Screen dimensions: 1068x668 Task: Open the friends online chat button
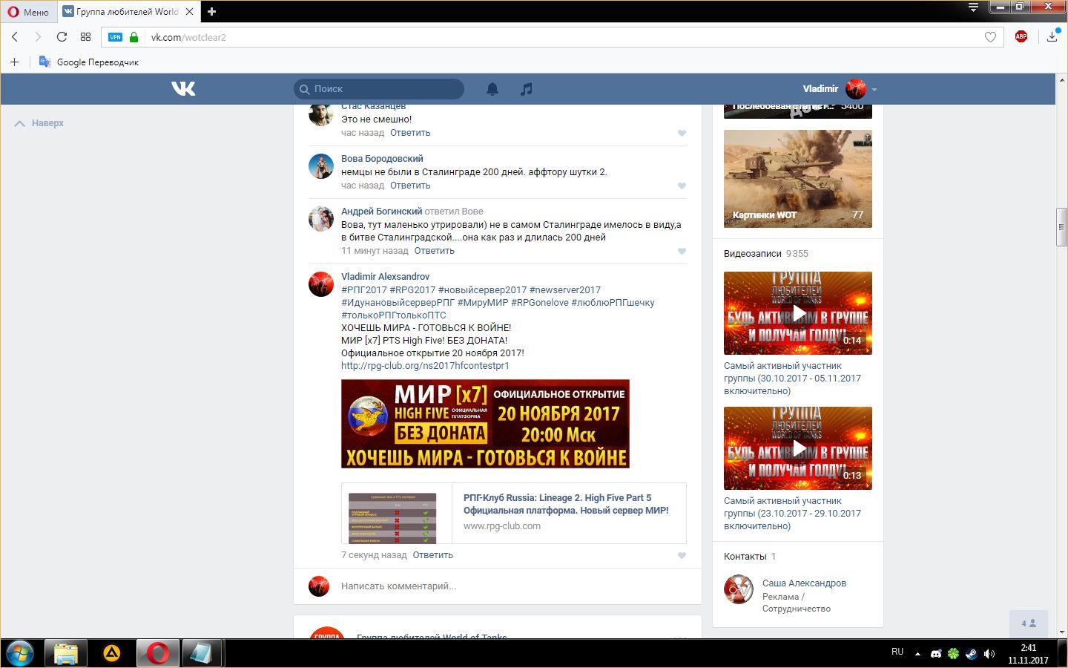click(x=1028, y=623)
